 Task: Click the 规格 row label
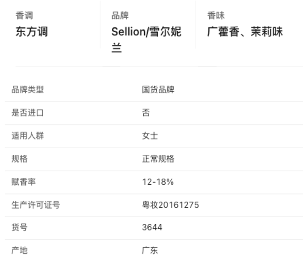click(x=20, y=158)
